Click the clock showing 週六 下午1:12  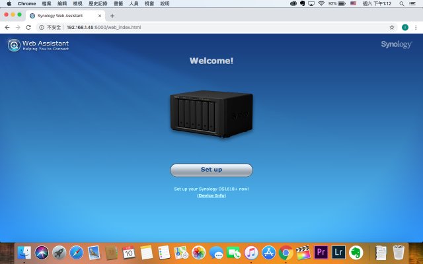click(377, 3)
